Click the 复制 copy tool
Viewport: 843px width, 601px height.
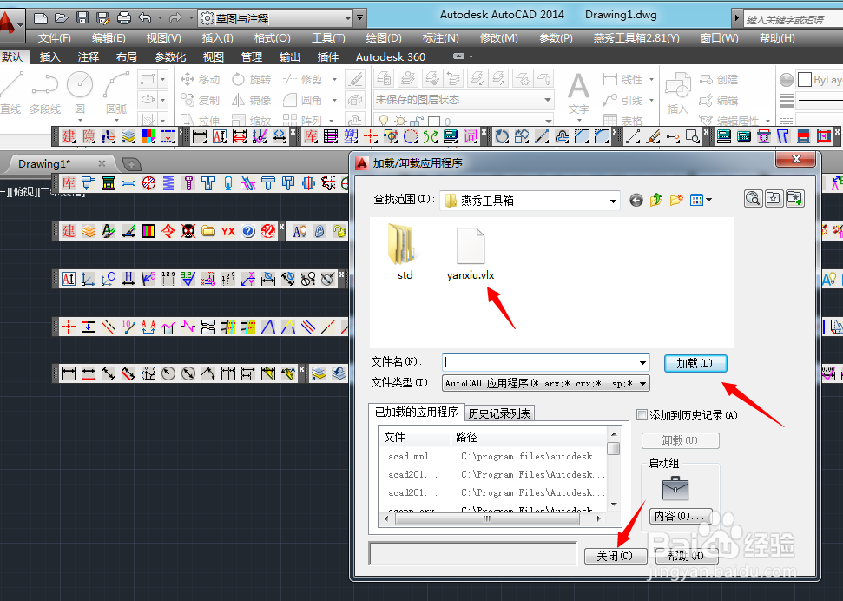(200, 100)
